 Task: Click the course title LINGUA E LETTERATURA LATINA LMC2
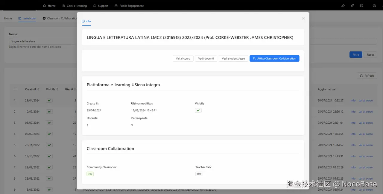tap(190, 37)
